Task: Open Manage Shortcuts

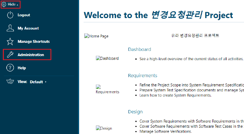Action: 34,41
